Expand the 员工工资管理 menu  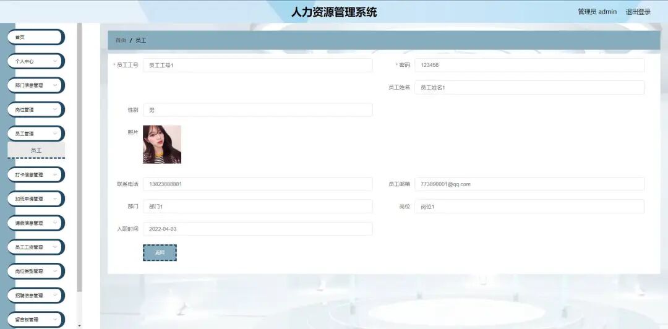click(36, 247)
